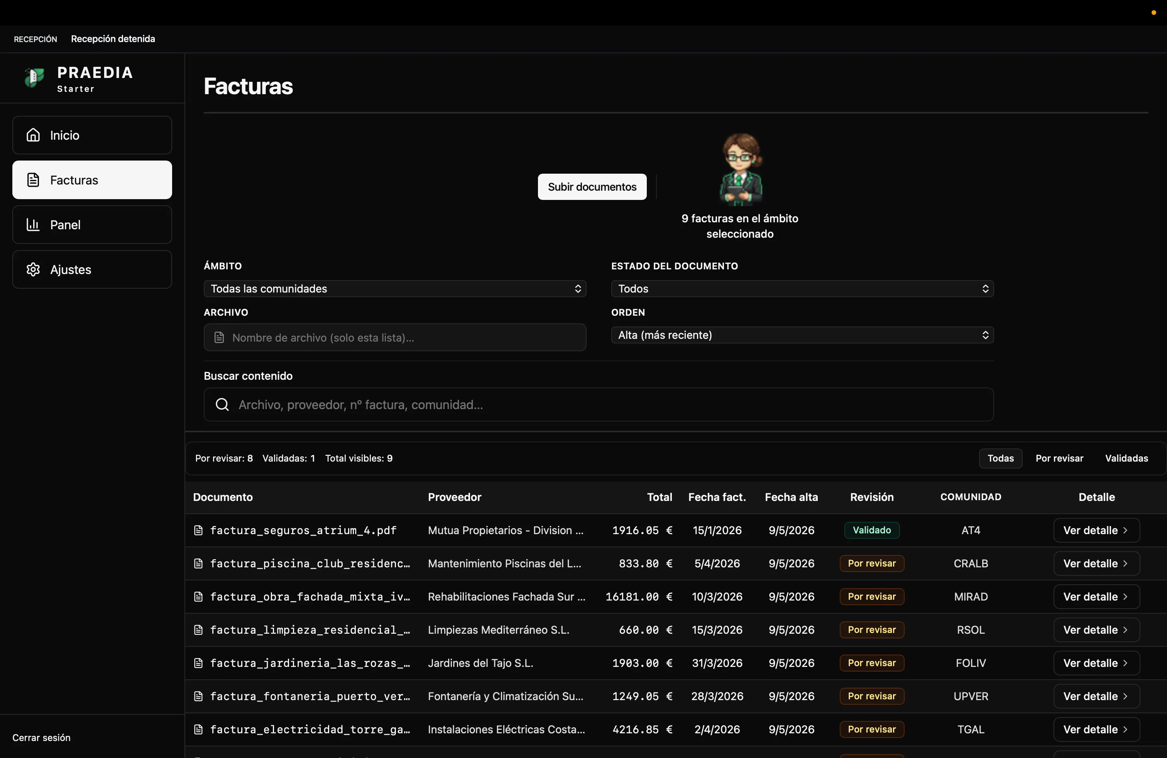Click the 31/3/2026 invoice date
The image size is (1167, 758).
click(717, 663)
